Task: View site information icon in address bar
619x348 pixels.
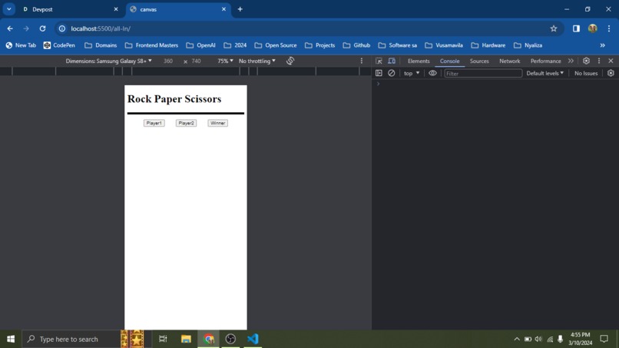Action: pos(62,28)
